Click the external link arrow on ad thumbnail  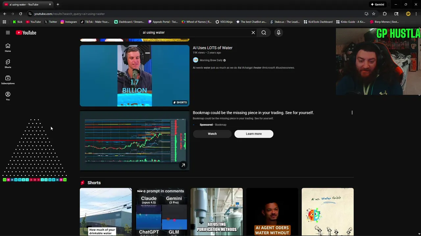coord(183,165)
